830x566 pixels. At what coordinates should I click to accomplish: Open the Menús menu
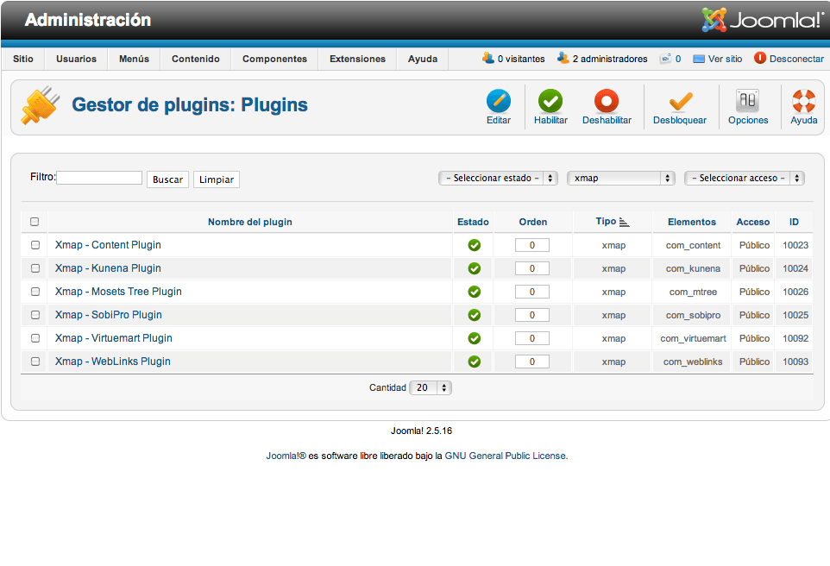pyautogui.click(x=134, y=59)
